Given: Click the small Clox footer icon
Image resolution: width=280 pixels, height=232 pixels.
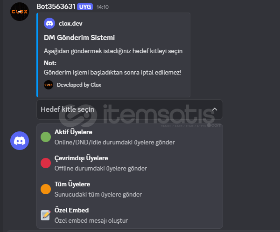Looking at the screenshot, I should point(49,85).
